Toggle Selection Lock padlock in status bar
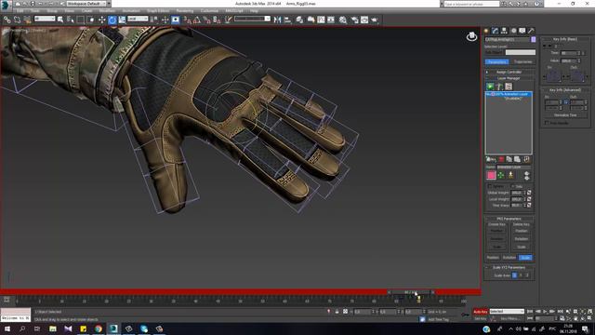 click(x=337, y=312)
